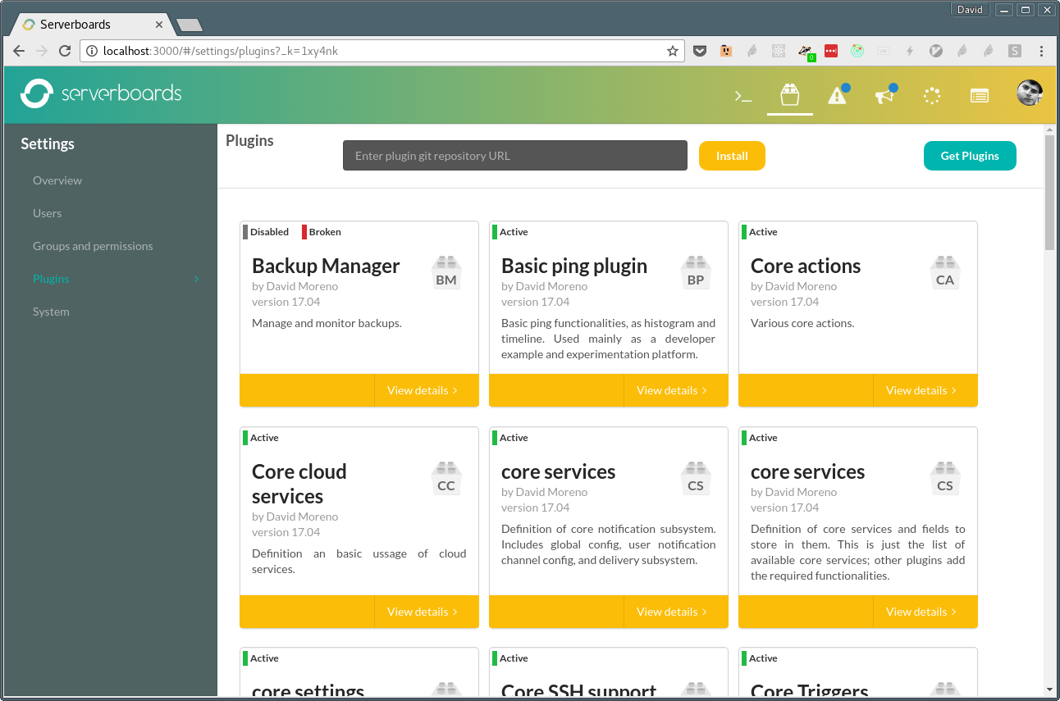Click the plugin git repository URL field
This screenshot has height=701, width=1060.
click(x=515, y=156)
